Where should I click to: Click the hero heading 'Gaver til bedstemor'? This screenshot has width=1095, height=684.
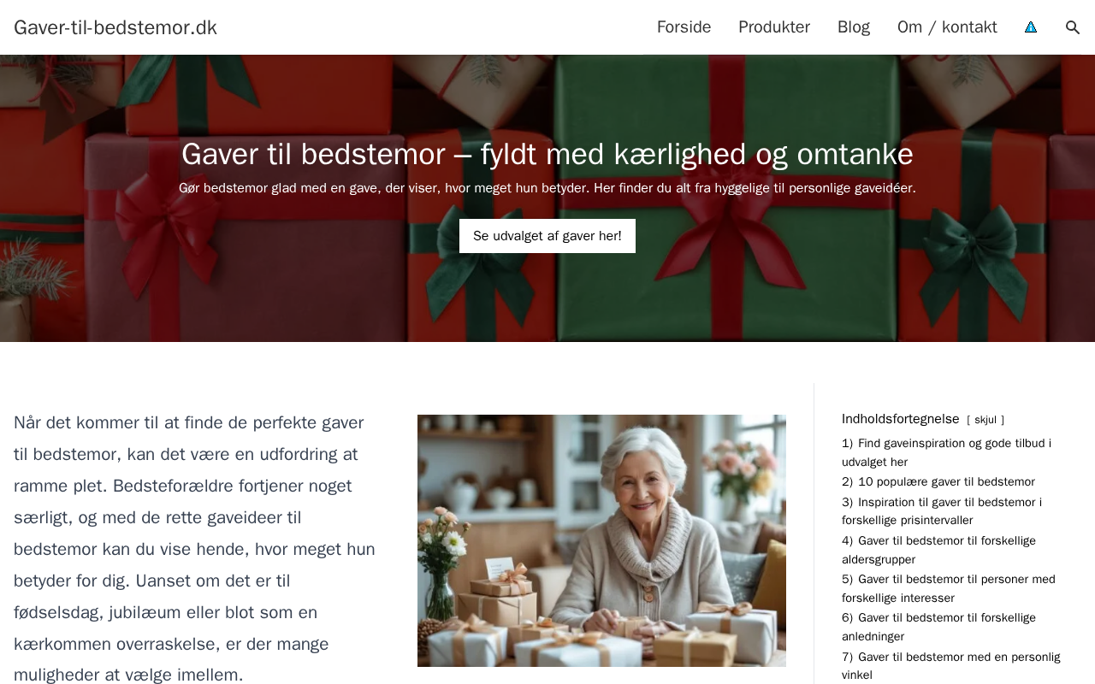pos(547,154)
